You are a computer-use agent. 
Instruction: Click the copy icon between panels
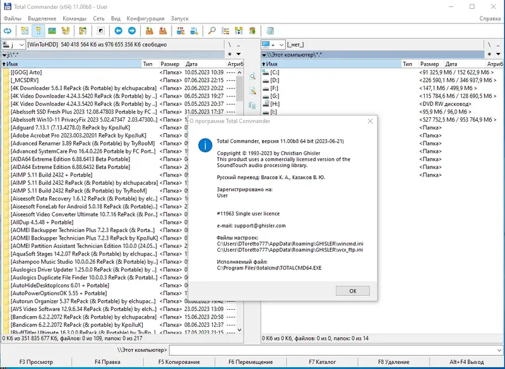point(252,105)
